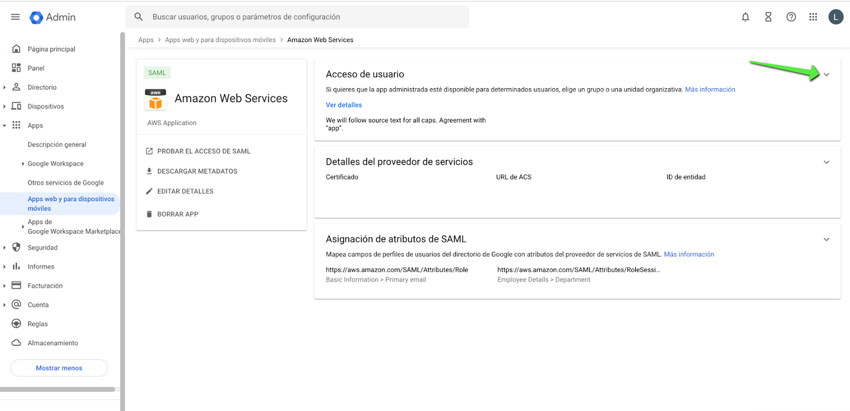The width and height of the screenshot is (850, 411).
Task: Open the Google apps grid
Action: coord(813,17)
